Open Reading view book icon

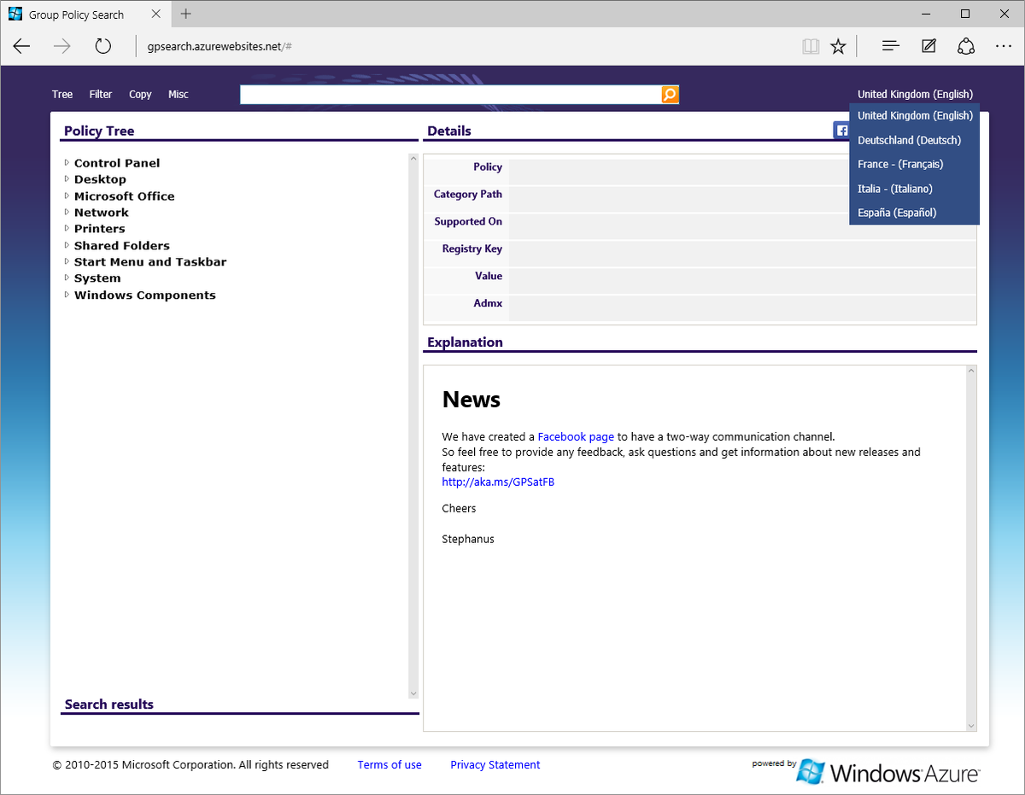pos(811,46)
